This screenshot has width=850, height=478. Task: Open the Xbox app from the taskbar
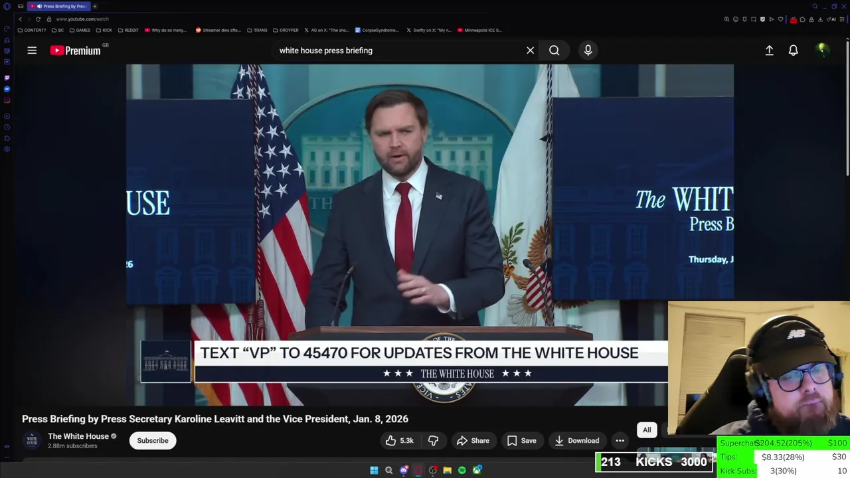[x=477, y=470]
